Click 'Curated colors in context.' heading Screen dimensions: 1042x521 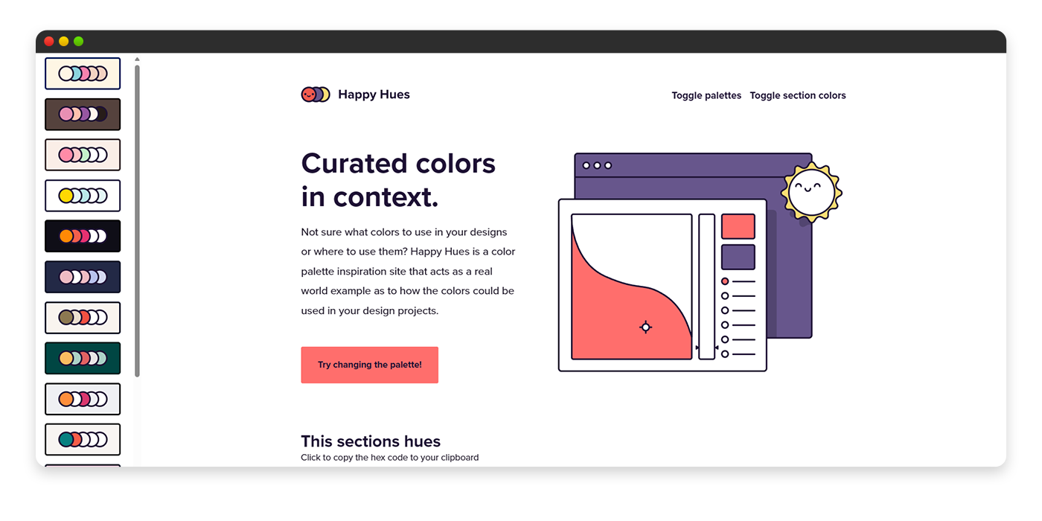click(398, 180)
